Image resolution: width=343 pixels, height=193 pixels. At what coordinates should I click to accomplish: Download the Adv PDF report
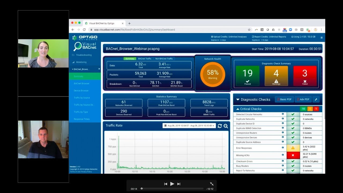coord(303,99)
